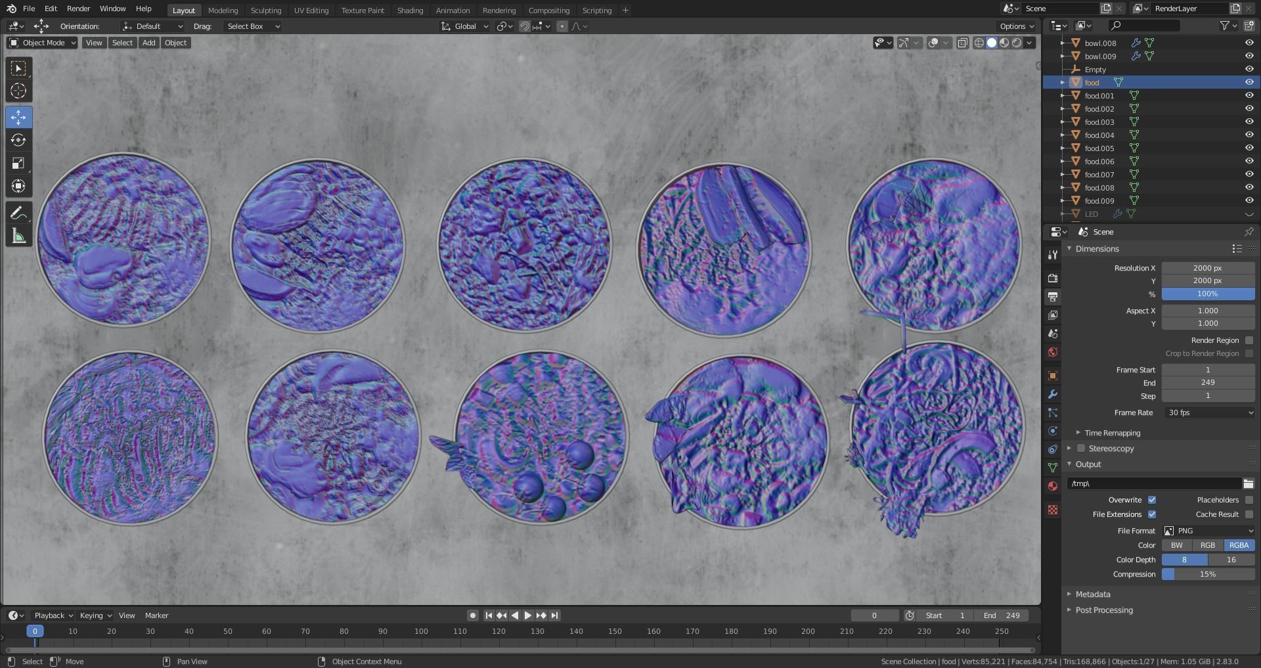1261x668 pixels.
Task: Expand the Time Remapping panel
Action: [1112, 433]
